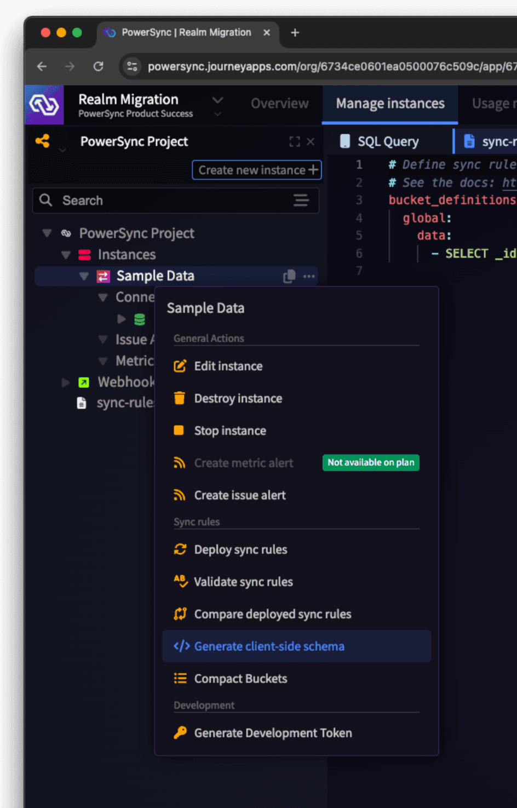The image size is (517, 808).
Task: Switch to Manage instances tab
Action: tap(390, 104)
